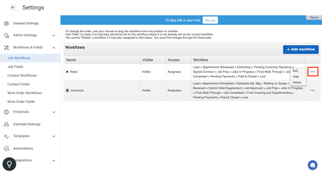Click the Add workflow button

pos(300,50)
